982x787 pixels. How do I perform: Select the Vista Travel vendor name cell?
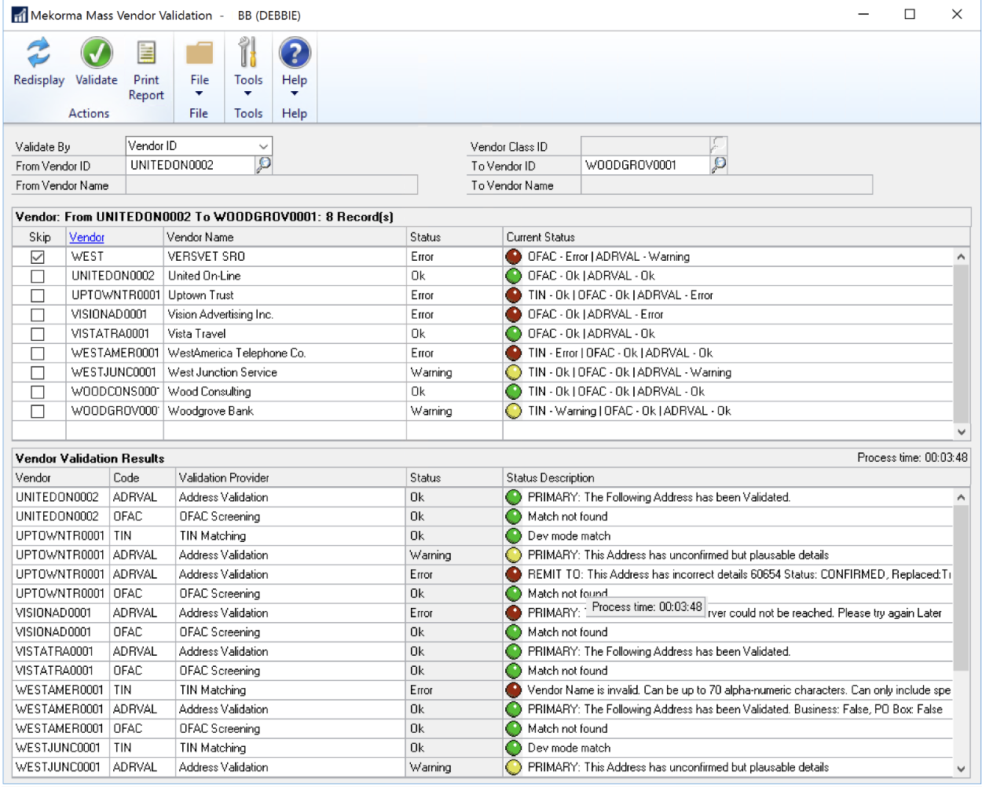click(x=284, y=334)
